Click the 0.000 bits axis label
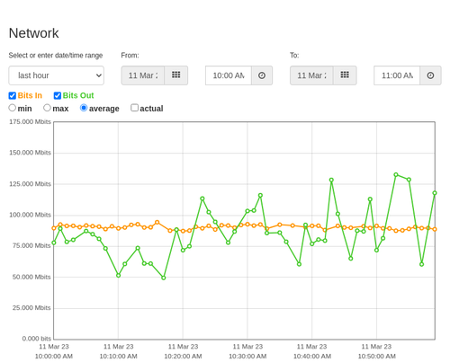This screenshot has width=450, height=362. point(37,339)
